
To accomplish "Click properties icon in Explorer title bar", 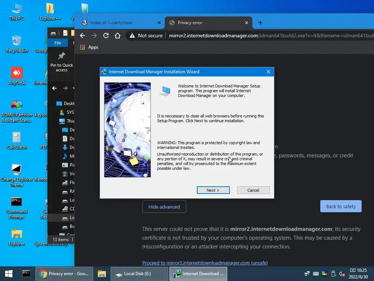I will click(x=65, y=33).
